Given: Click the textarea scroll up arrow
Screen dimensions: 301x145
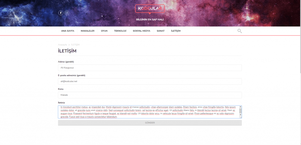Looking at the screenshot, I should (x=240, y=107).
